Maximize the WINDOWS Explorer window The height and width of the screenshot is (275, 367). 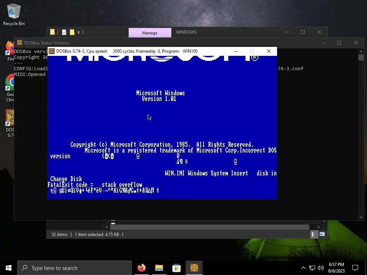coord(303,32)
